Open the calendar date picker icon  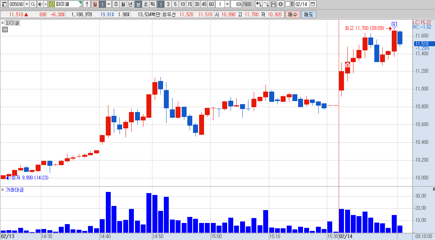click(313, 4)
